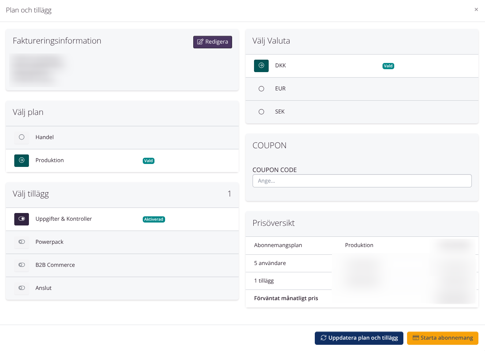Click the selected Produktion plan arrow icon
Screen dimensions: 485x351
tap(22, 160)
